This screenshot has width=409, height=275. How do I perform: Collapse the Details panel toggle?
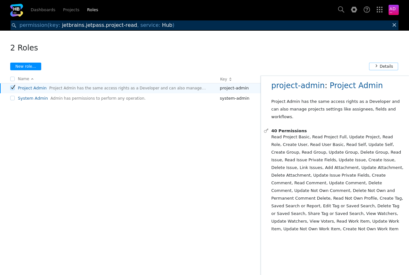click(x=383, y=66)
